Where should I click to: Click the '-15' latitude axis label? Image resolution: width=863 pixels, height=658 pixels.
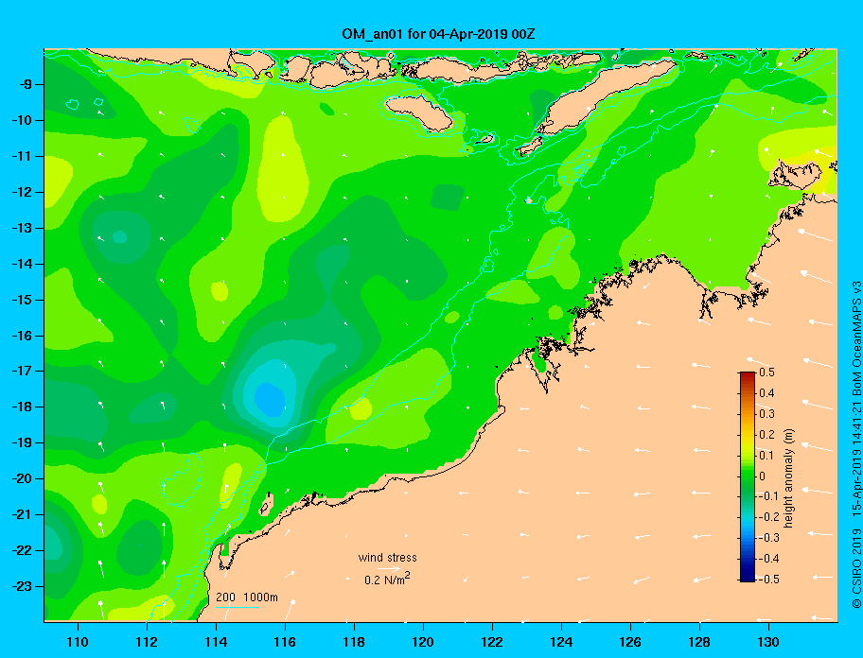tap(21, 300)
